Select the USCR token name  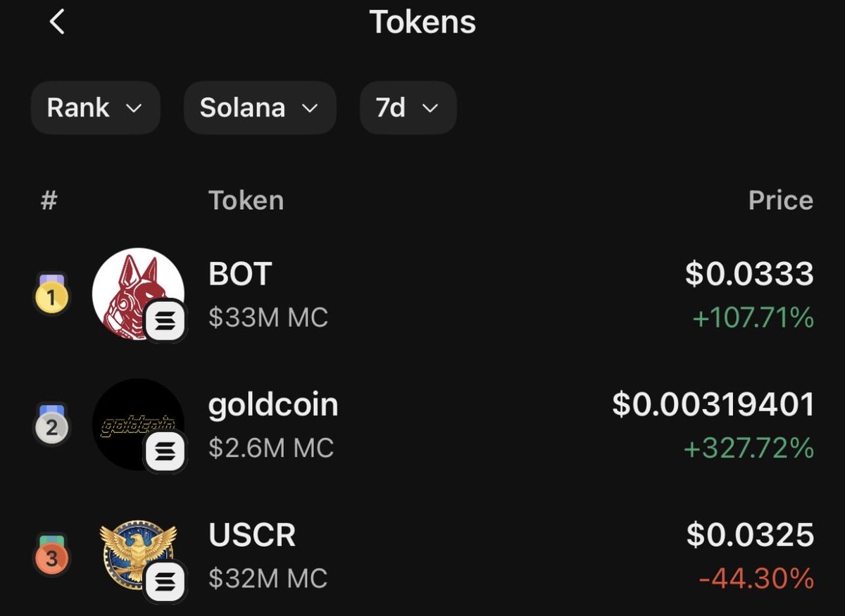coord(251,536)
